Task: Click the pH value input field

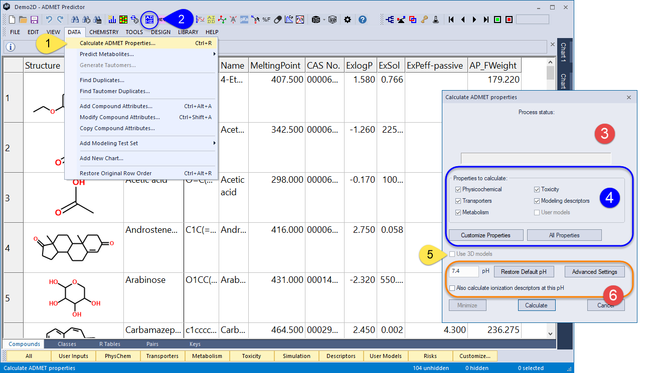Action: (x=464, y=271)
